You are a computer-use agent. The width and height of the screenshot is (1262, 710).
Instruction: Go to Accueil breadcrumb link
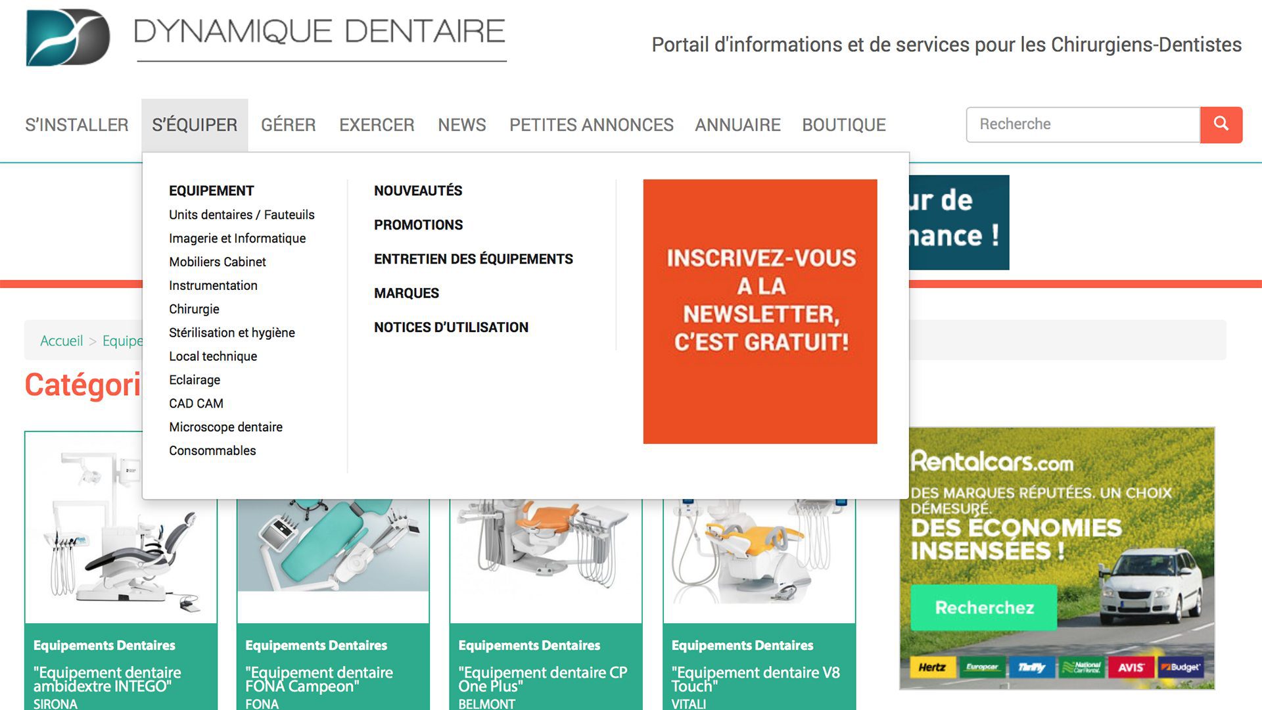[61, 341]
